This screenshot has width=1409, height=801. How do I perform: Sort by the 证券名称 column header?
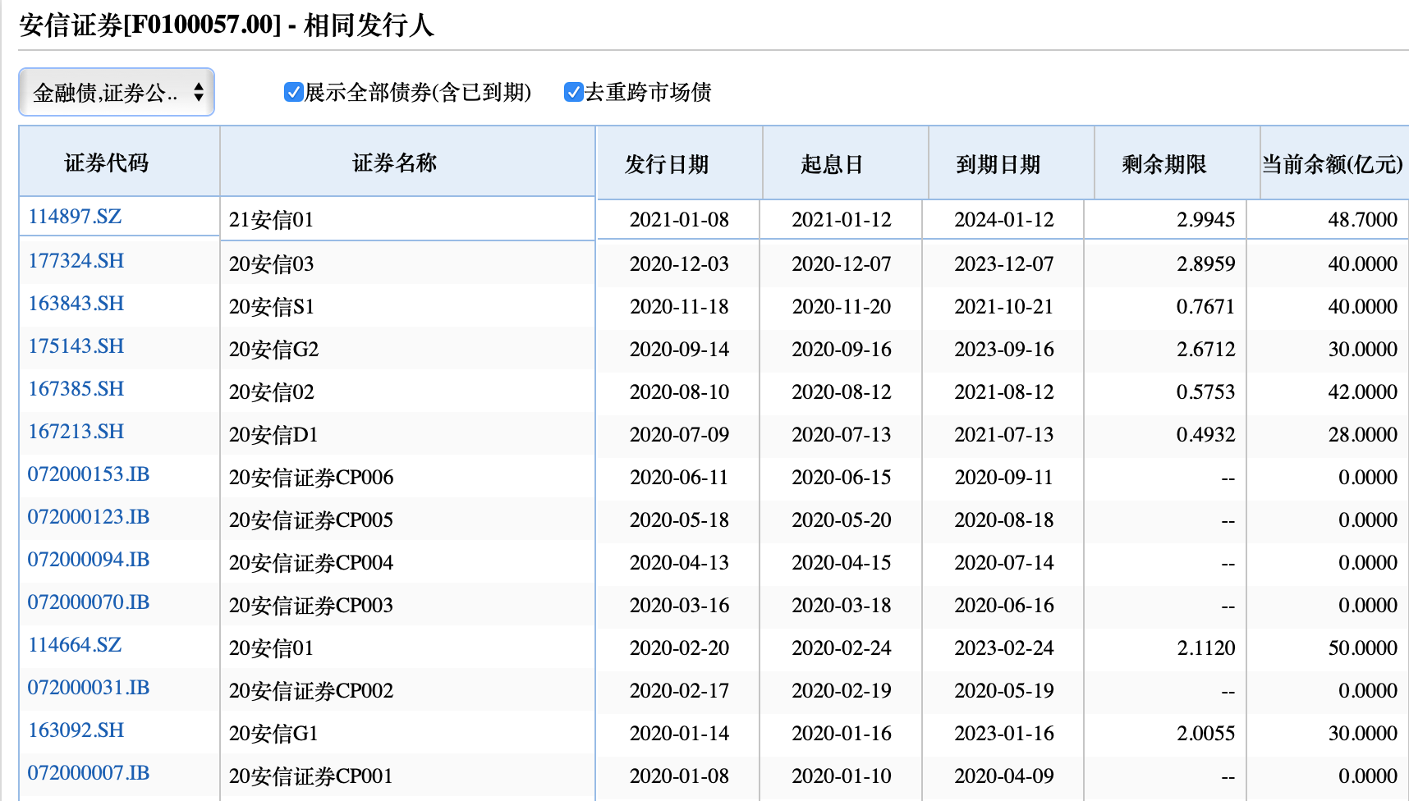tap(407, 162)
